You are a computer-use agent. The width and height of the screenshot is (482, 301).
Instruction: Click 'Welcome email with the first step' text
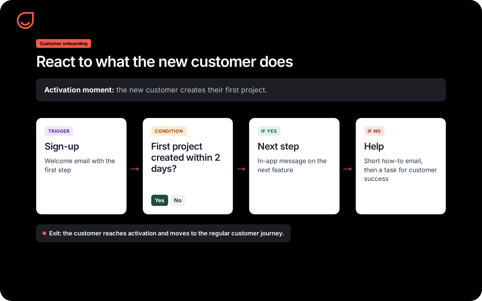click(80, 166)
